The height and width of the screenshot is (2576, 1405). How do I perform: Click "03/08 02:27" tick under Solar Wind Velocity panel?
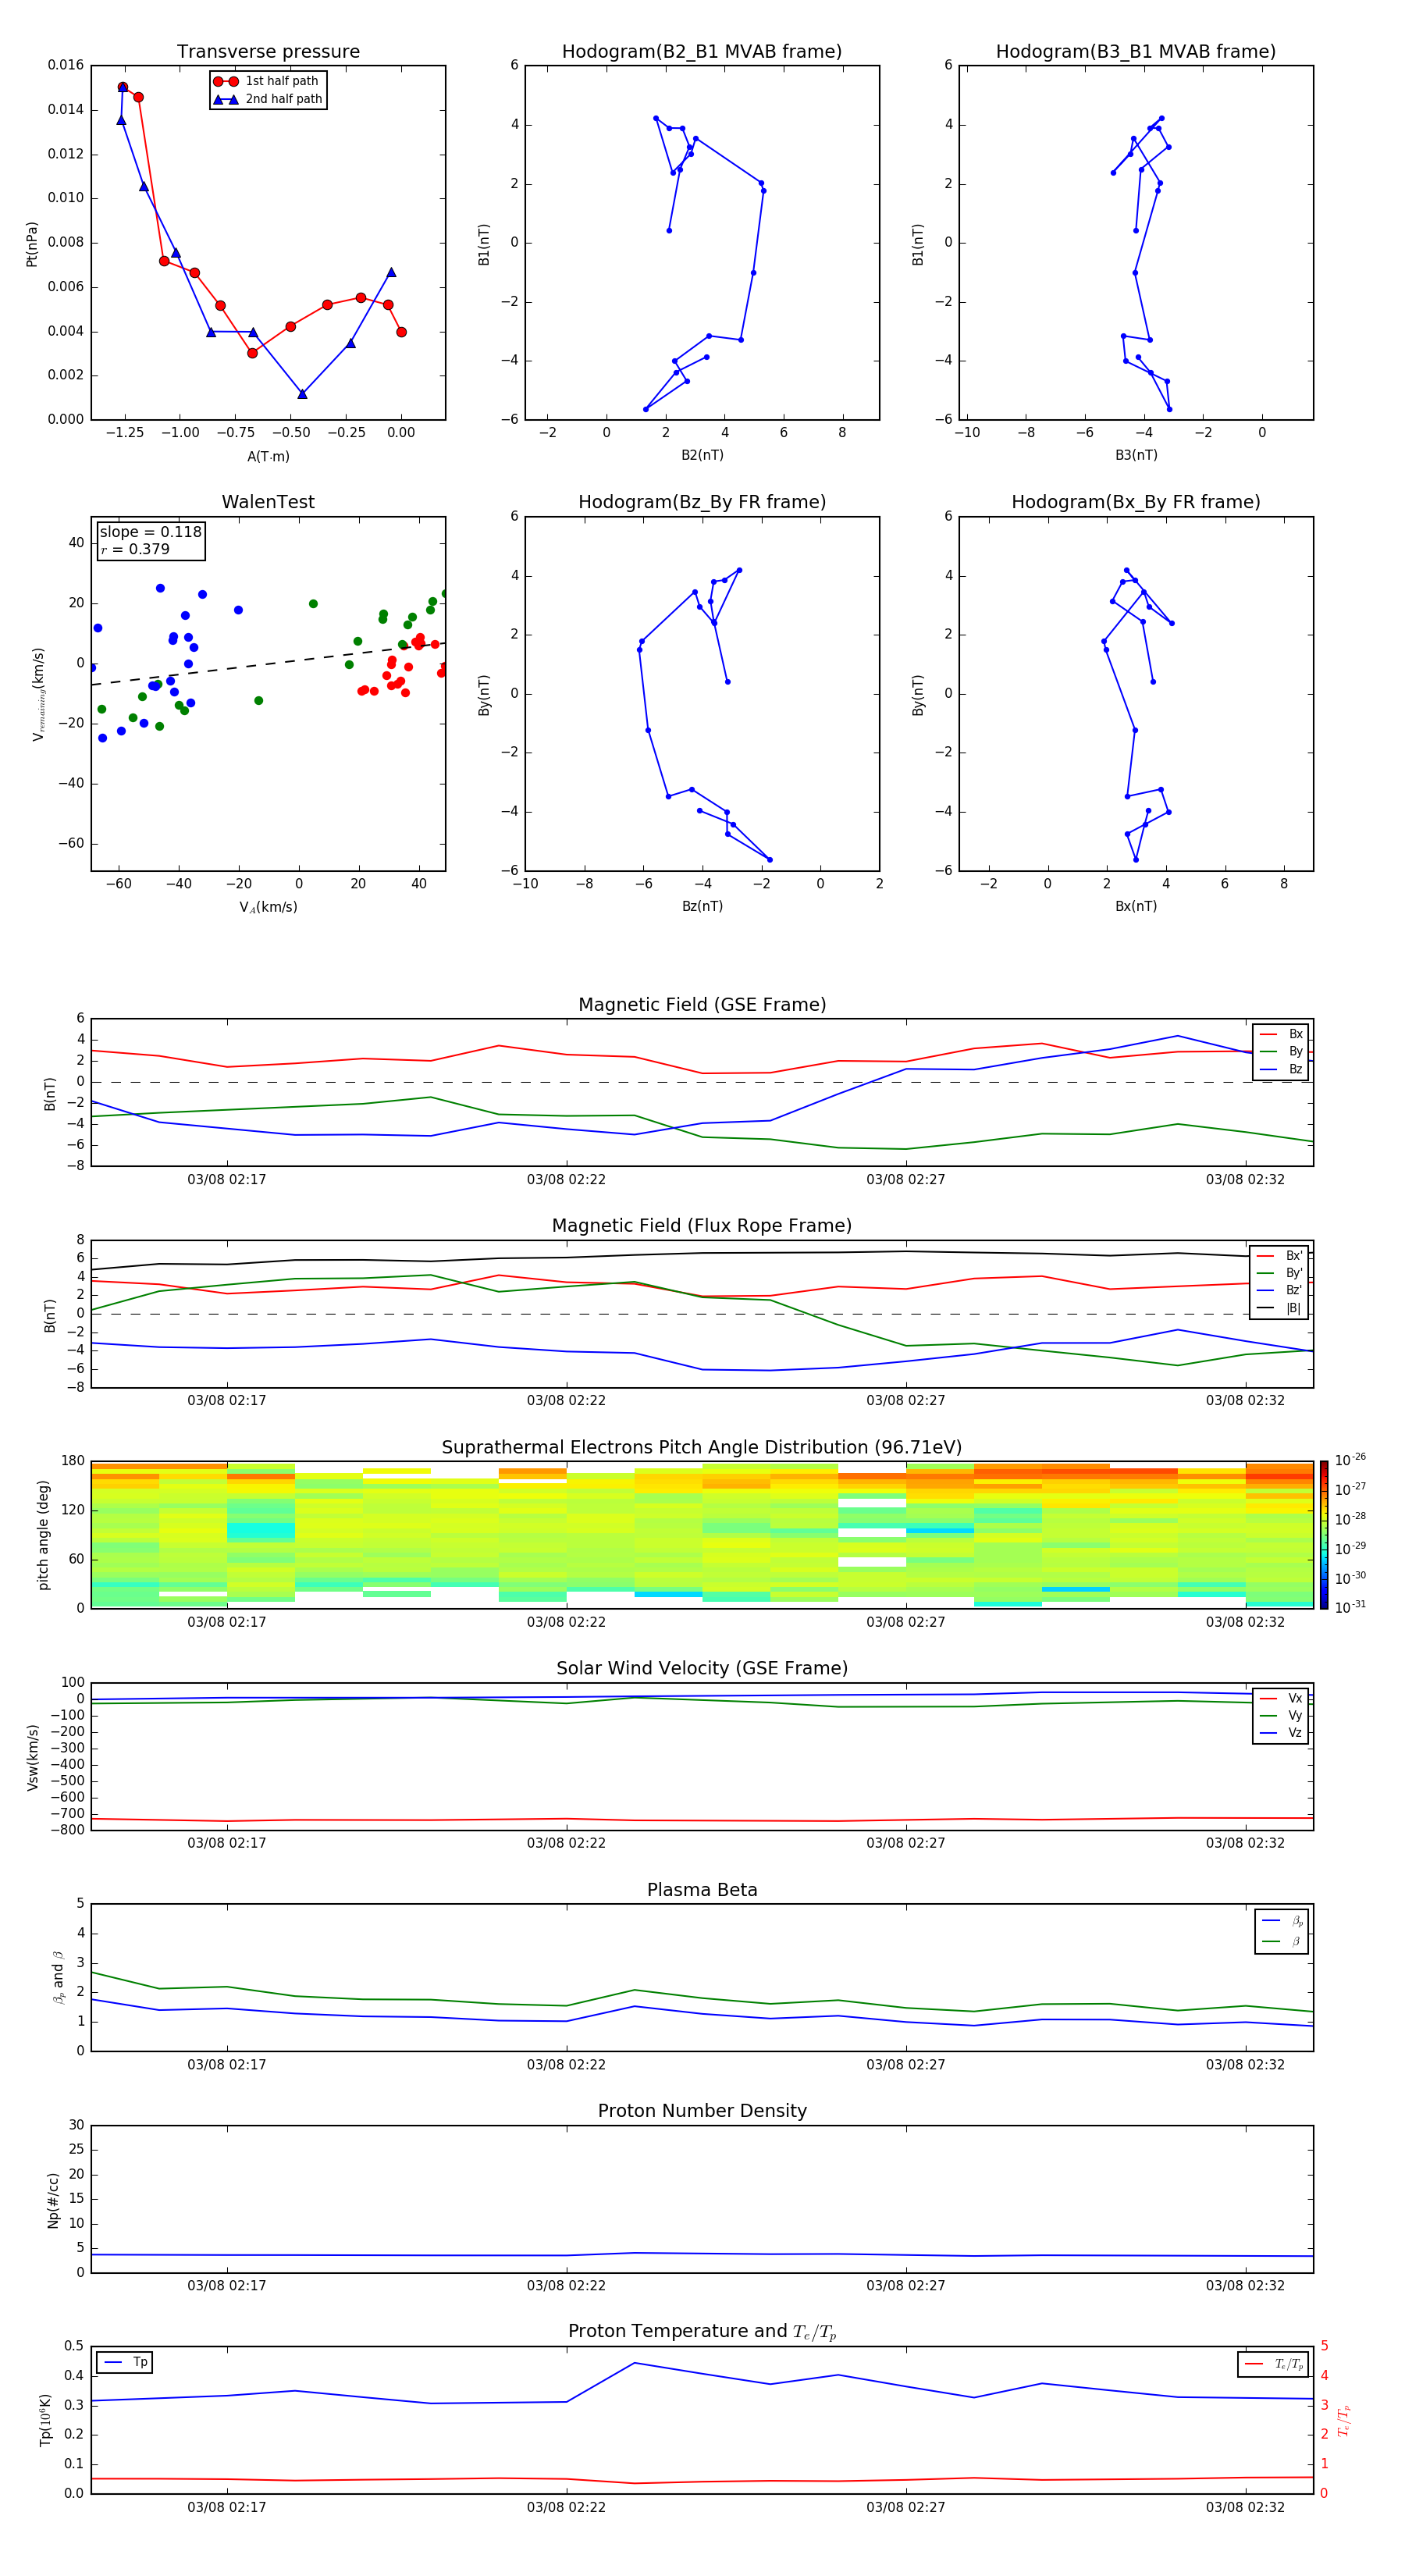[x=906, y=1843]
